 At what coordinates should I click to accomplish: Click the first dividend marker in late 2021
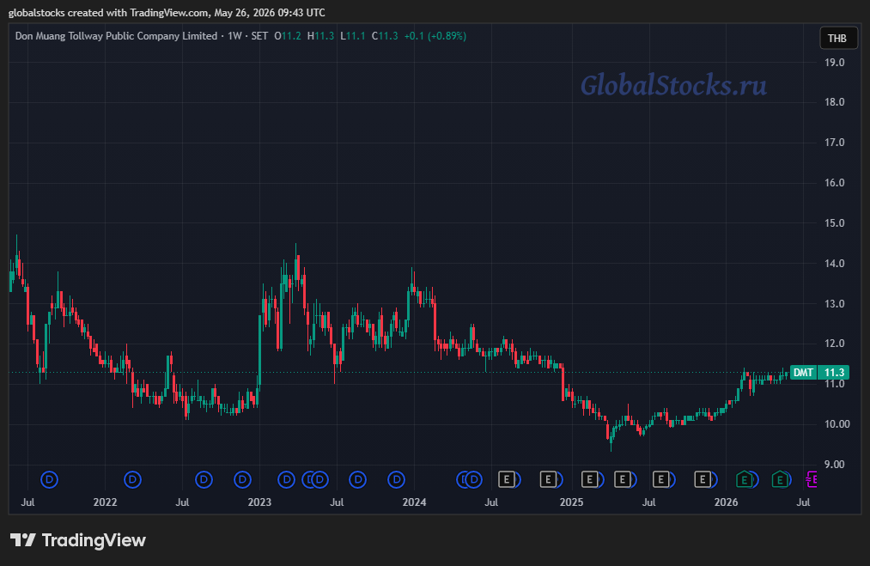pos(49,479)
